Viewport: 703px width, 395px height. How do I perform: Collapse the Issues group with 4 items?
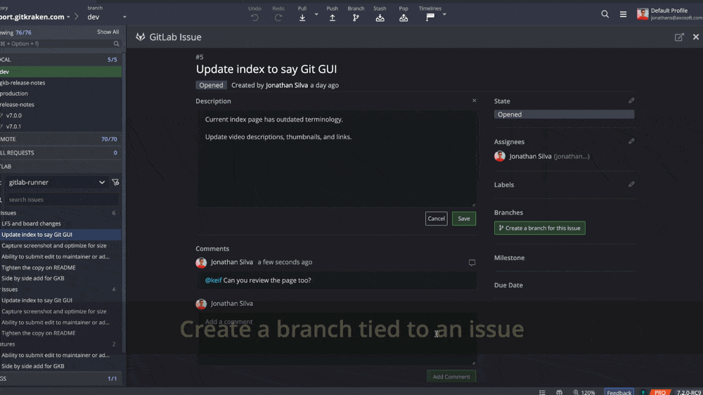click(x=60, y=290)
